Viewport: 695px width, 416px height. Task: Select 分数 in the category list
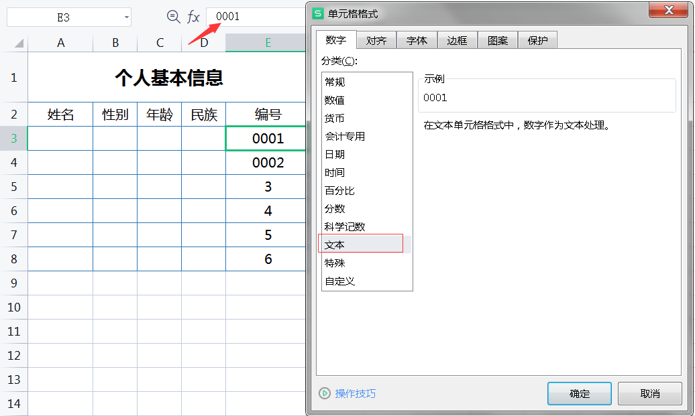367,209
